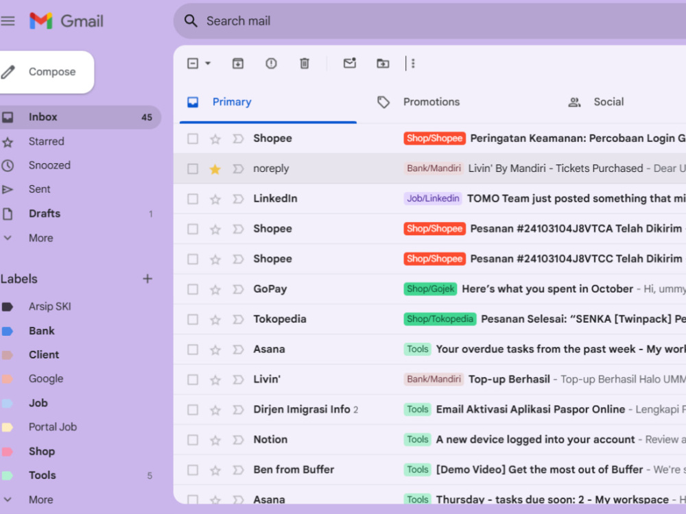
Task: Check the Ben from Buffer email checkbox
Action: pyautogui.click(x=193, y=470)
